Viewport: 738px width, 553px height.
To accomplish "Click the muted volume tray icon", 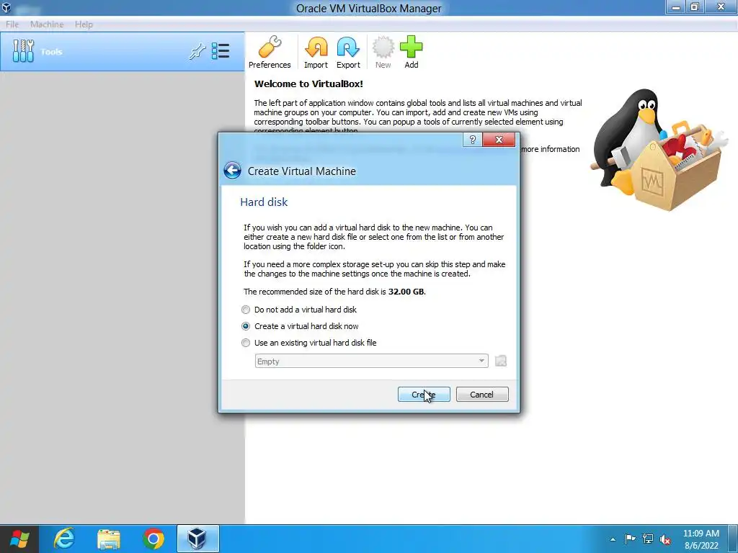I will coord(665,539).
